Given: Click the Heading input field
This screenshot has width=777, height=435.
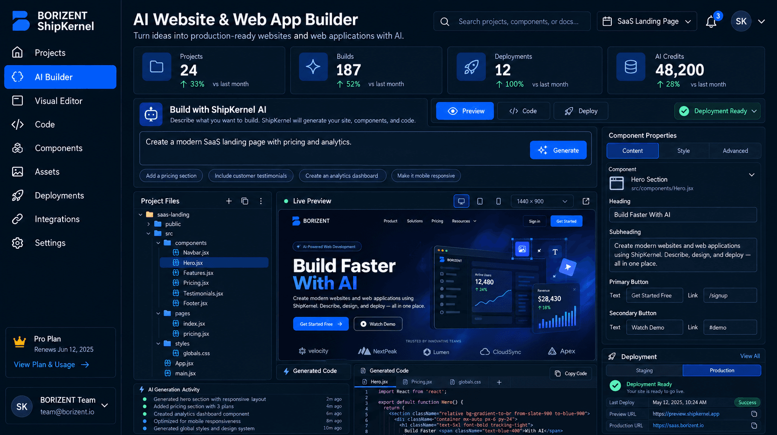Looking at the screenshot, I should [683, 214].
